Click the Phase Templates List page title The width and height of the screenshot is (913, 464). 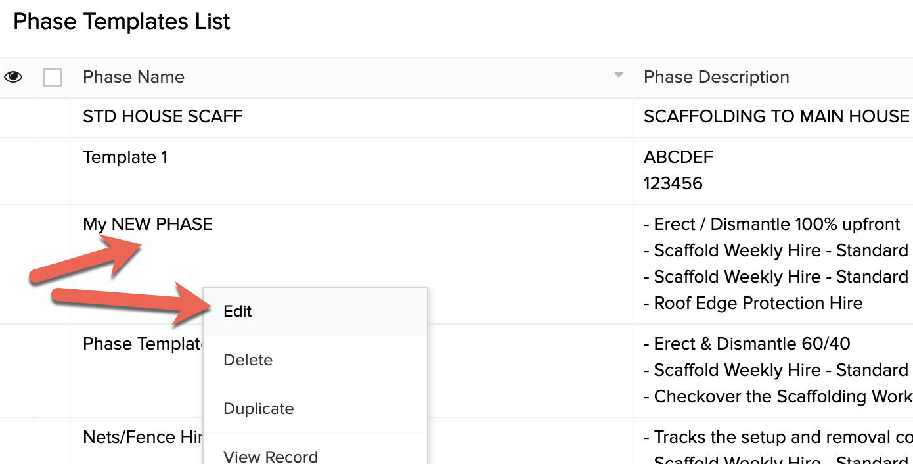[x=122, y=22]
